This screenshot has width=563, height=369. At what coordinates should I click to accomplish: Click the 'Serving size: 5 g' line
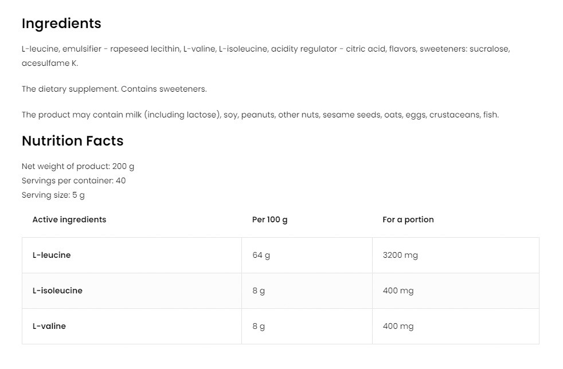click(x=53, y=195)
